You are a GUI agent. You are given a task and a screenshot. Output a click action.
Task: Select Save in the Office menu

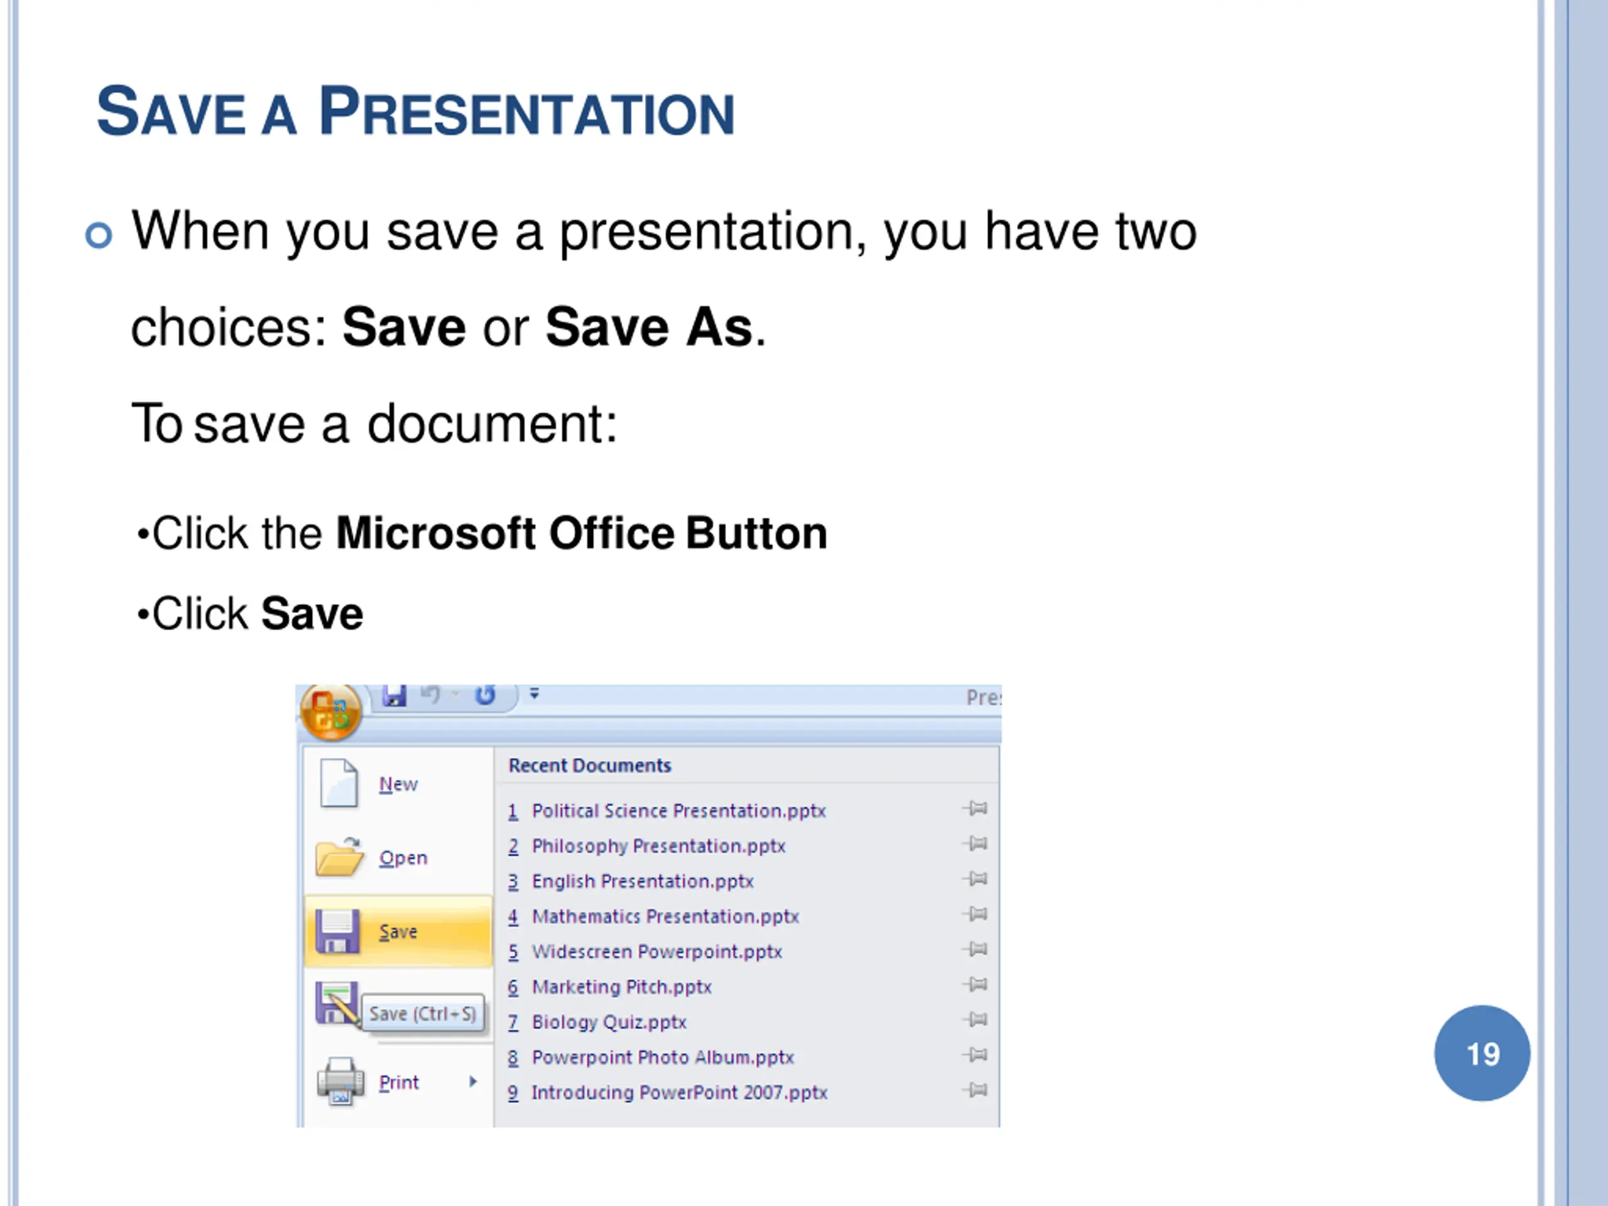398,932
